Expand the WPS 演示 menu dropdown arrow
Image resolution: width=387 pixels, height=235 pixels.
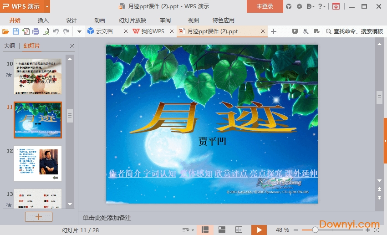coord(47,6)
